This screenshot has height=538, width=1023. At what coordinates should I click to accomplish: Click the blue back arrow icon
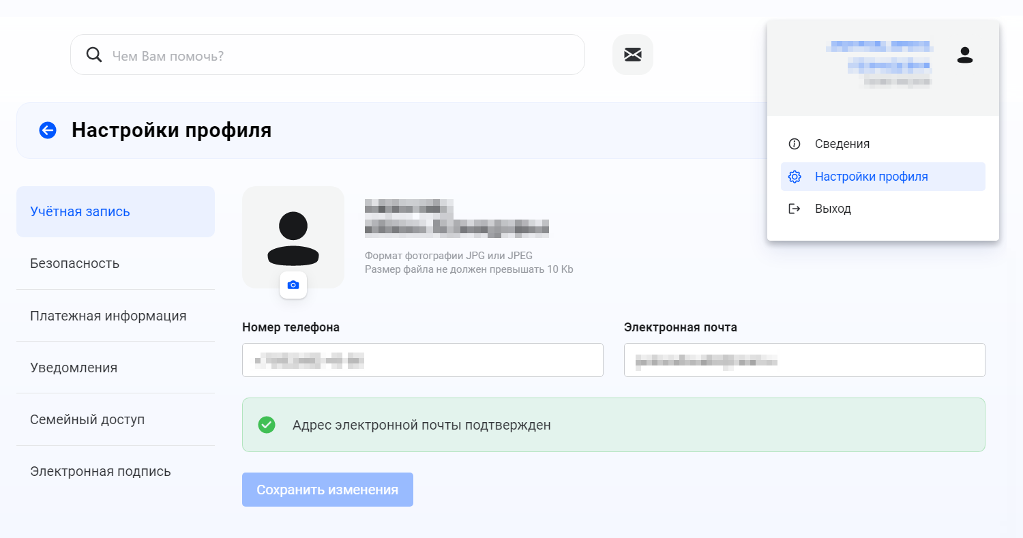tap(48, 130)
